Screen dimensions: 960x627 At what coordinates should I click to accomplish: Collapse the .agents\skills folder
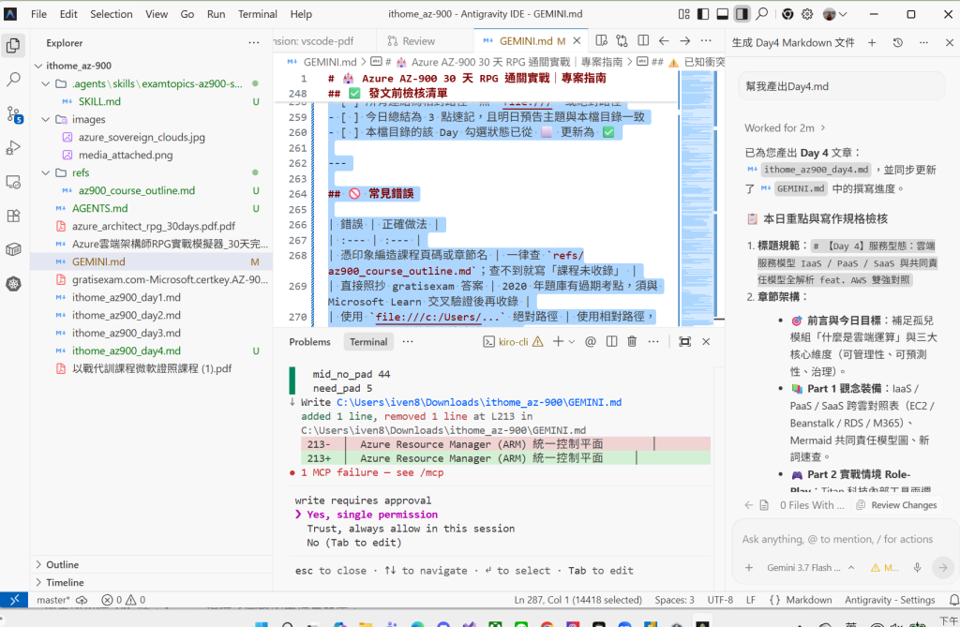coord(45,84)
